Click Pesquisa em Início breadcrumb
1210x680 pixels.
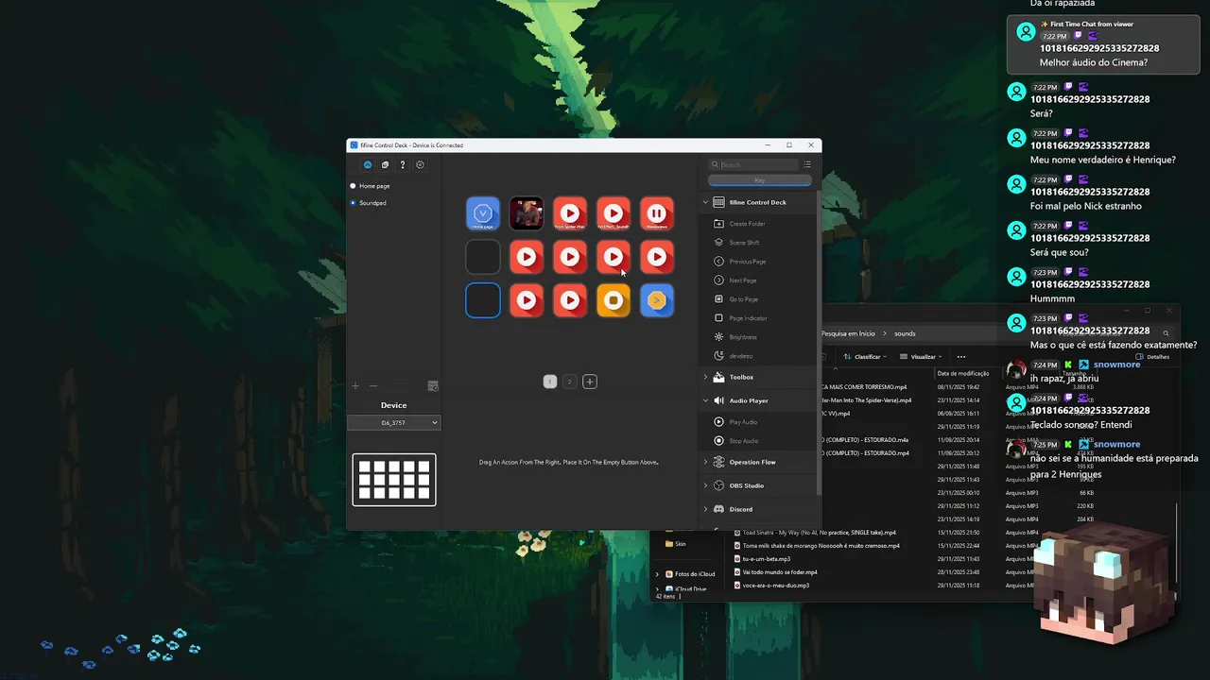(848, 333)
